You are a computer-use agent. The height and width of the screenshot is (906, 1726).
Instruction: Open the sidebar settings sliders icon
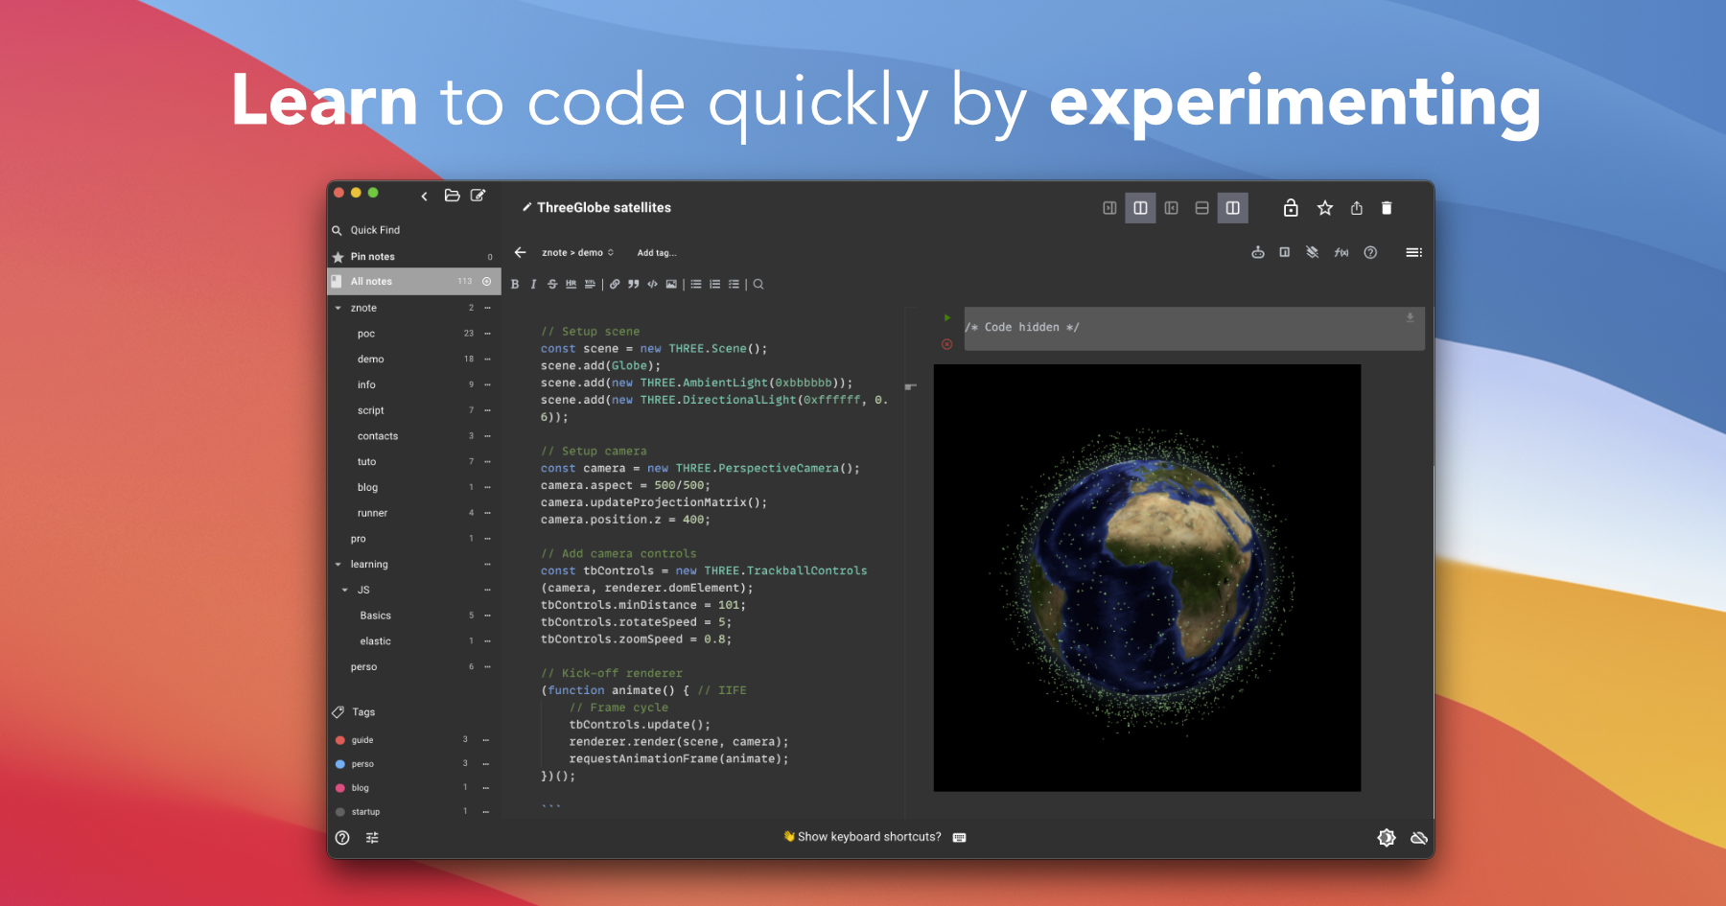point(372,838)
